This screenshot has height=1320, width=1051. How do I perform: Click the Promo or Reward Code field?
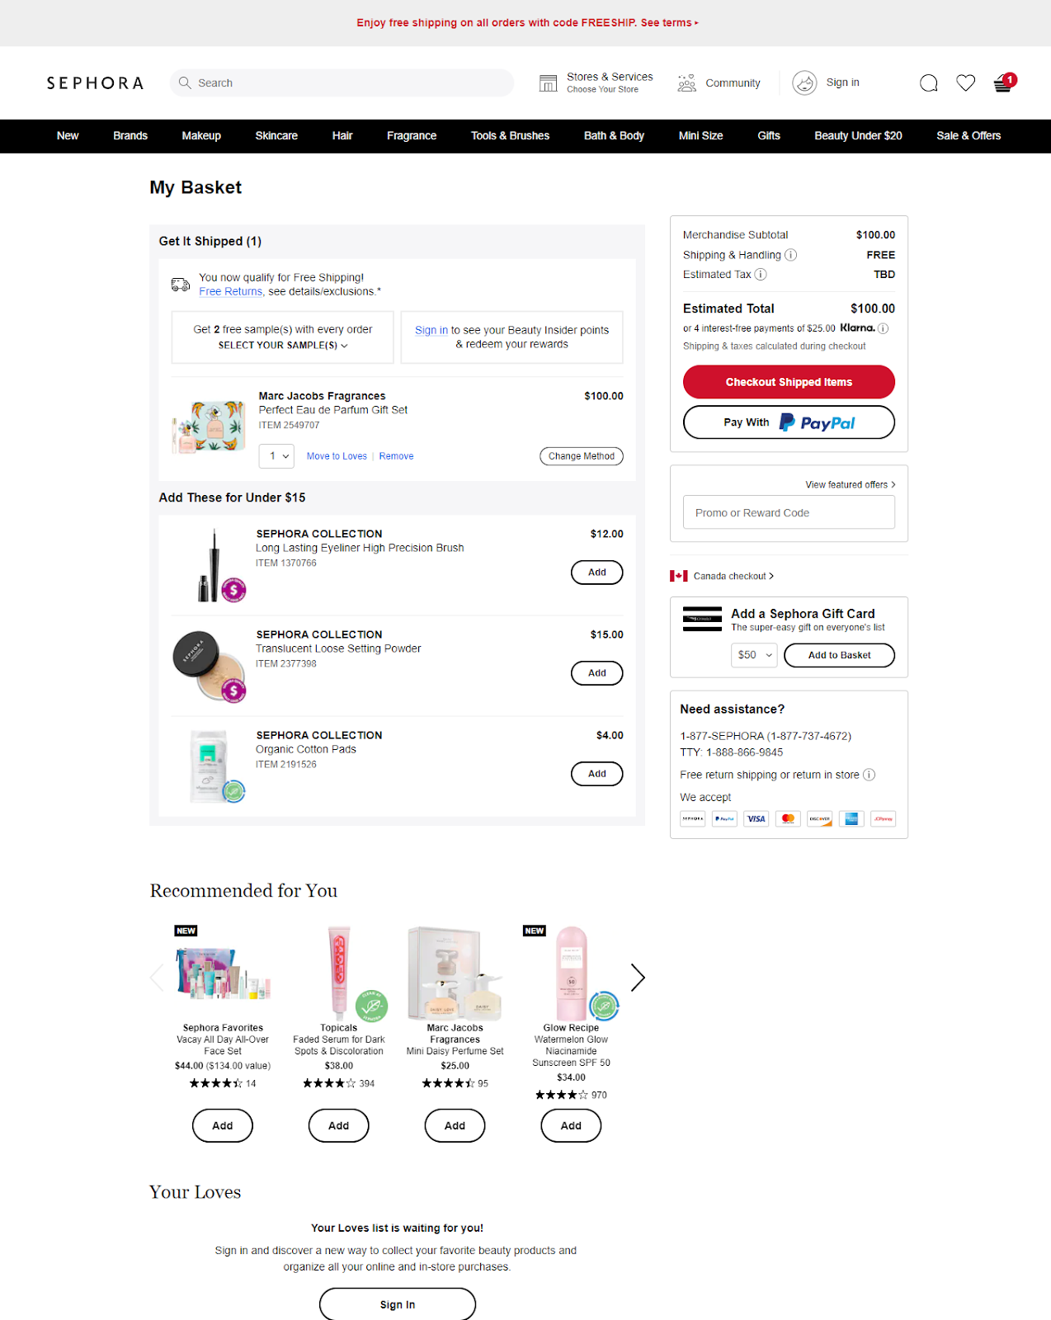pos(789,512)
